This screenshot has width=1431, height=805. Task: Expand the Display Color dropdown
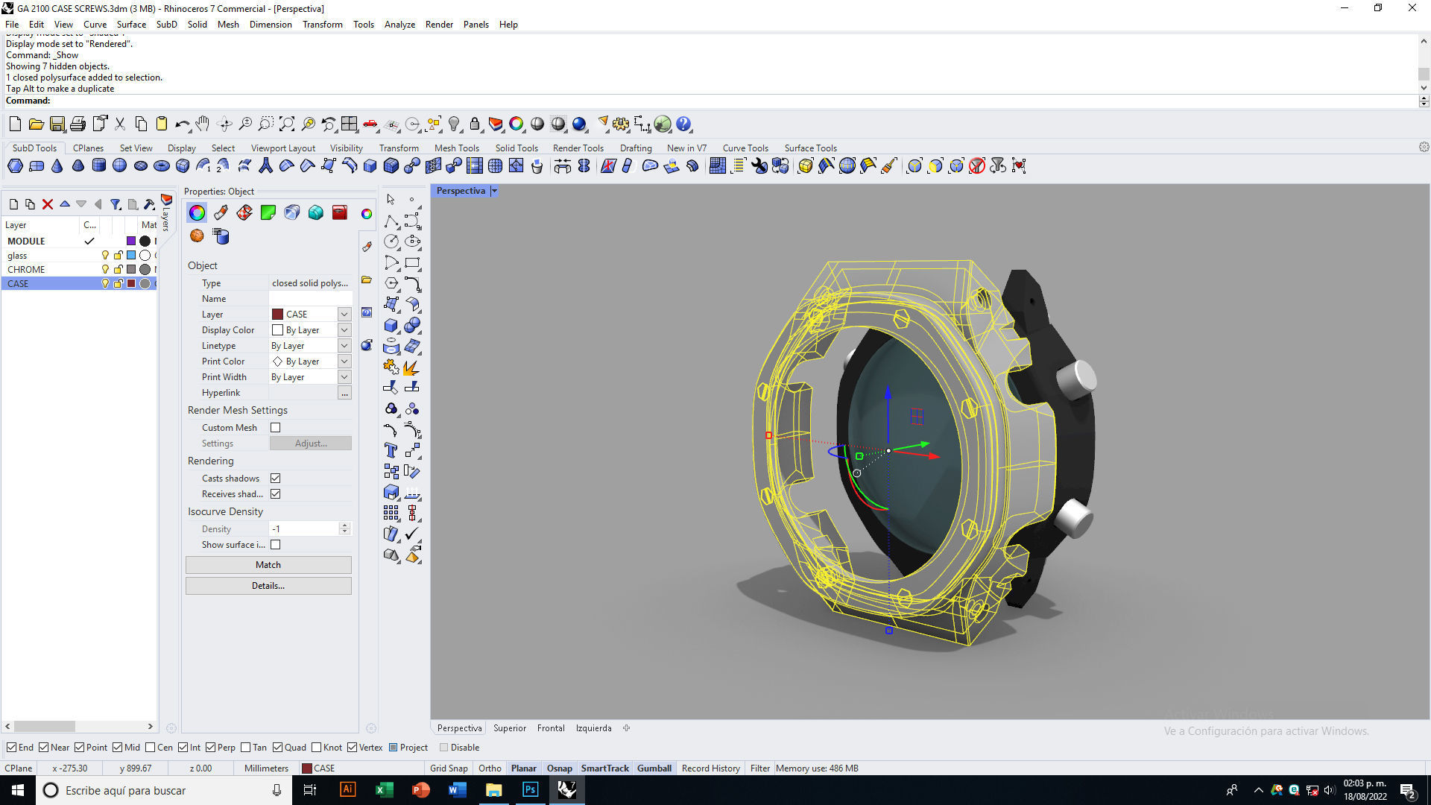[x=344, y=330]
